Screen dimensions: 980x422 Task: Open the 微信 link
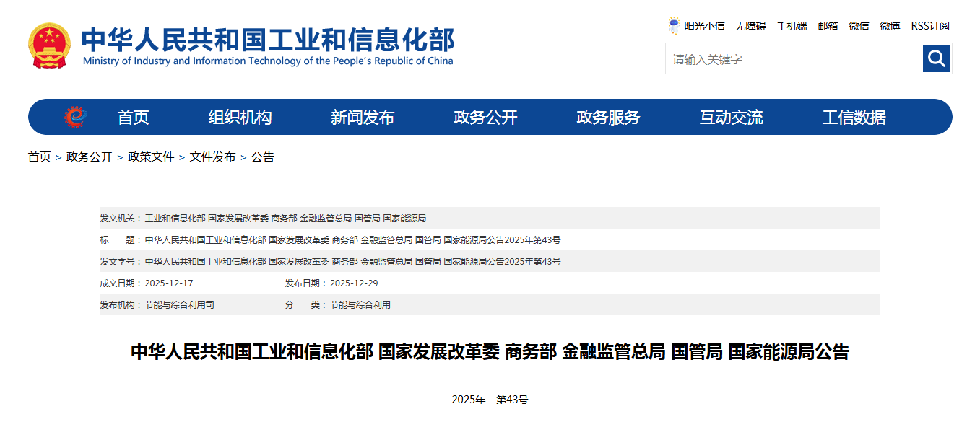[x=859, y=26]
